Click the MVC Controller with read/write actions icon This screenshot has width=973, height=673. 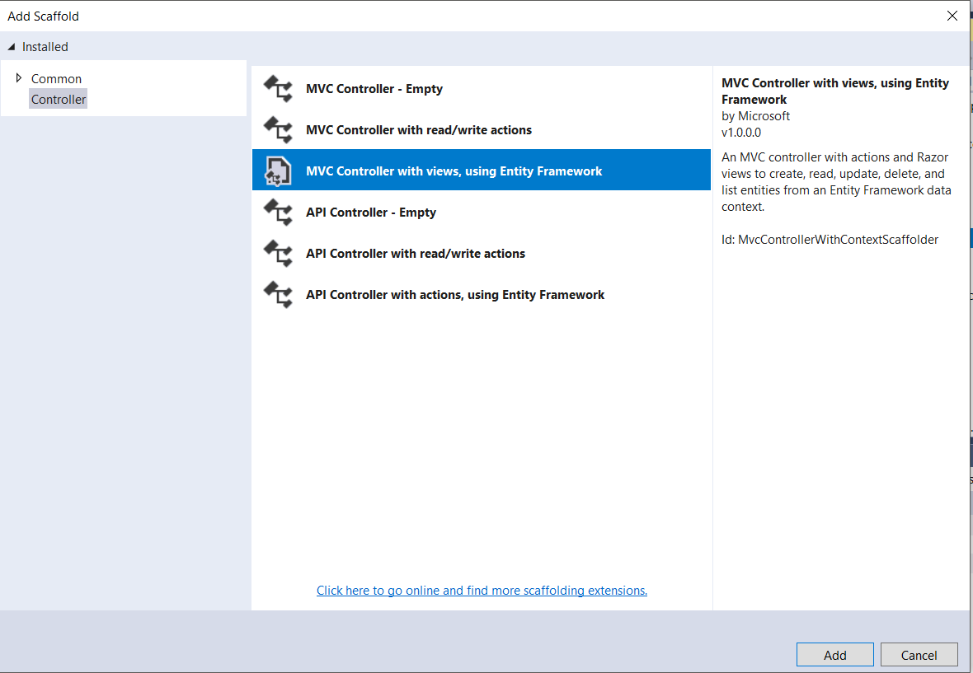click(278, 129)
